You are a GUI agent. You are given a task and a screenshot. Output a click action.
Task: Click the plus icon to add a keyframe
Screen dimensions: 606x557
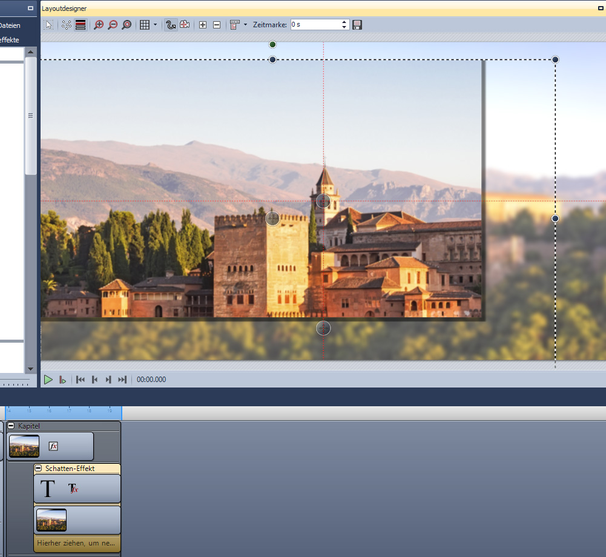pos(203,25)
